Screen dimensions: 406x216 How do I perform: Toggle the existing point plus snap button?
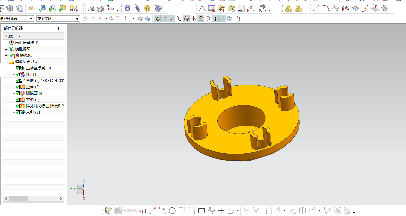(x=215, y=19)
